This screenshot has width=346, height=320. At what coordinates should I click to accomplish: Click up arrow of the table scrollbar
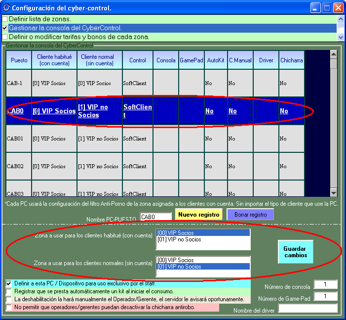click(x=334, y=54)
